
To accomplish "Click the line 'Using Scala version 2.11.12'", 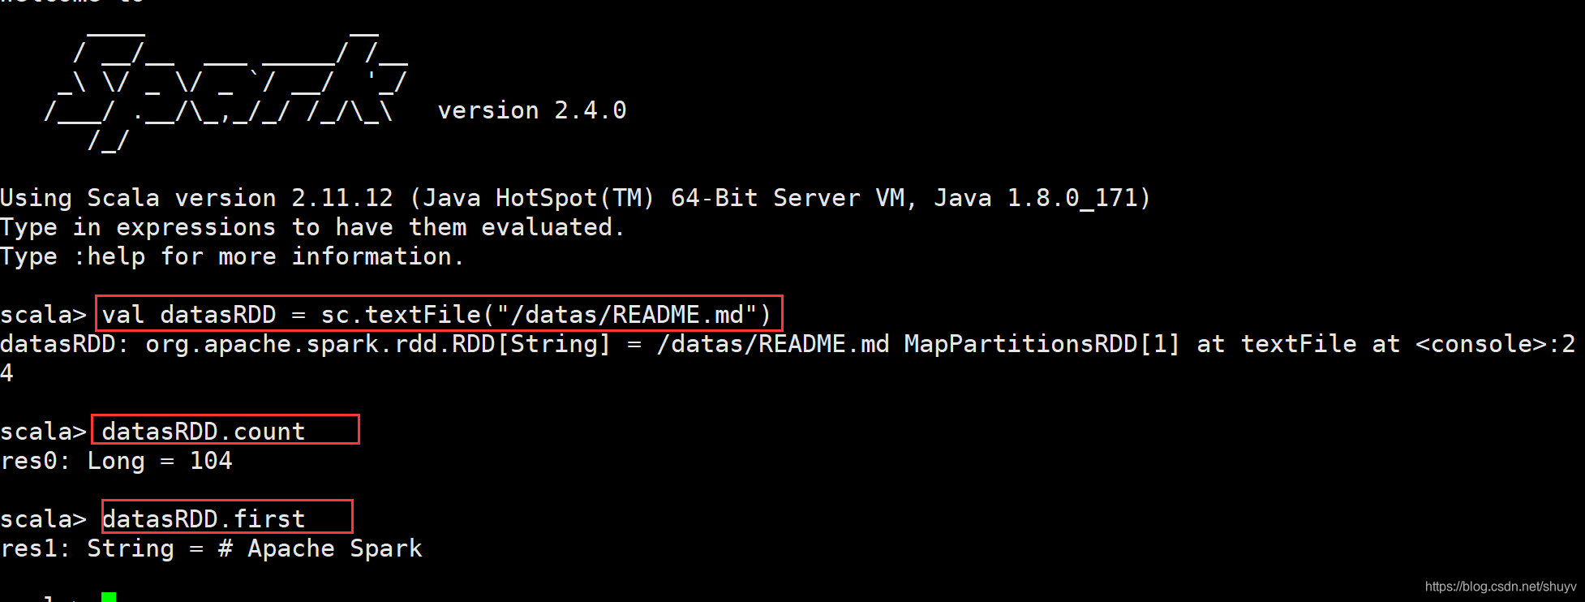I will 575,198.
